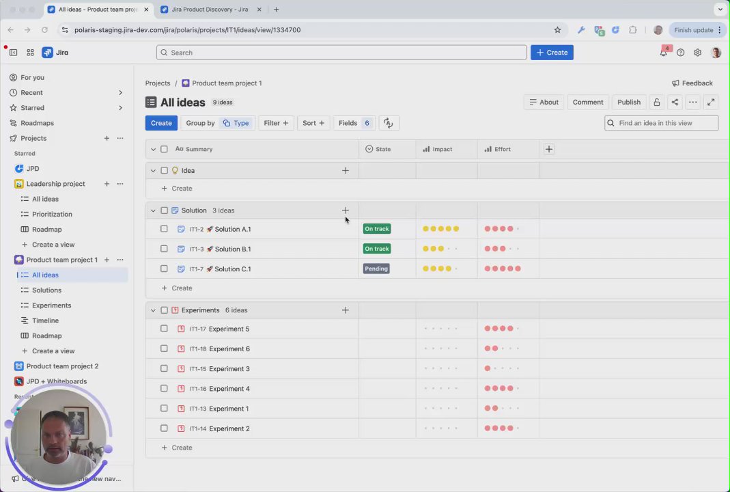This screenshot has height=492, width=730.
Task: Open Leadership project more options
Action: click(120, 184)
